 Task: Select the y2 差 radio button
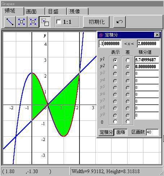click(x=128, y=67)
